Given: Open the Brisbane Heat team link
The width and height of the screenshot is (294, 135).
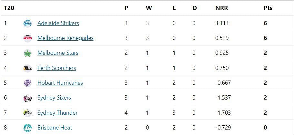Looking at the screenshot, I should 55,128.
